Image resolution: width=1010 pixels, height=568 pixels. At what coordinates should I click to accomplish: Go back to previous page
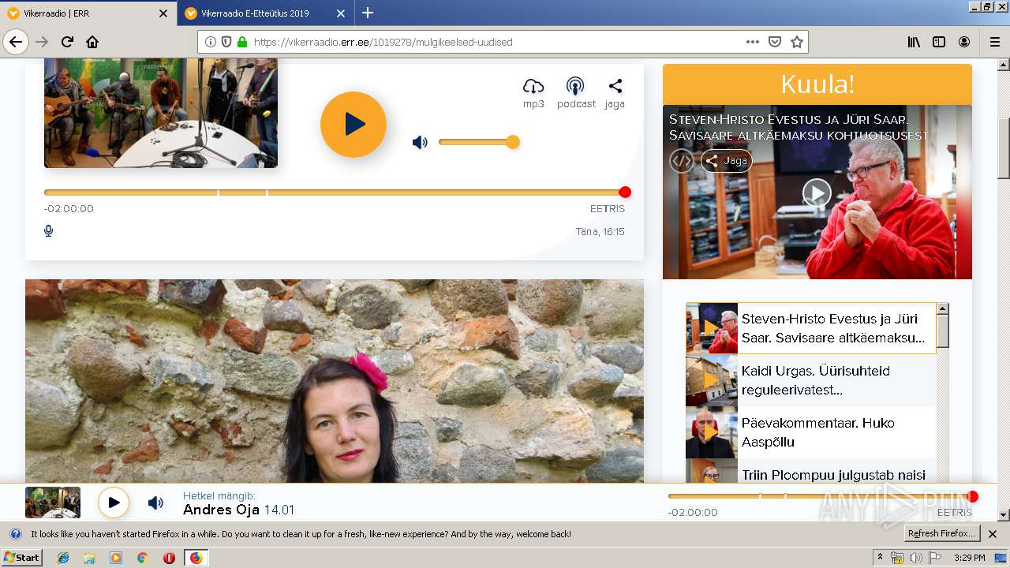tap(16, 42)
